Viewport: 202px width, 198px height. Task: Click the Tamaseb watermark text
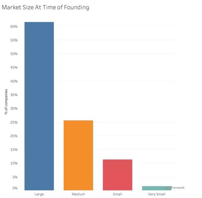pyautogui.click(x=176, y=188)
